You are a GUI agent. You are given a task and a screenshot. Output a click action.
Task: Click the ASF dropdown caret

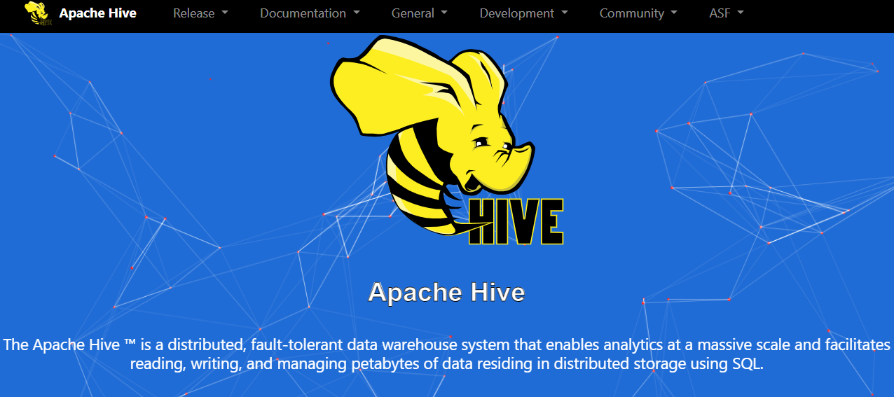tap(741, 13)
